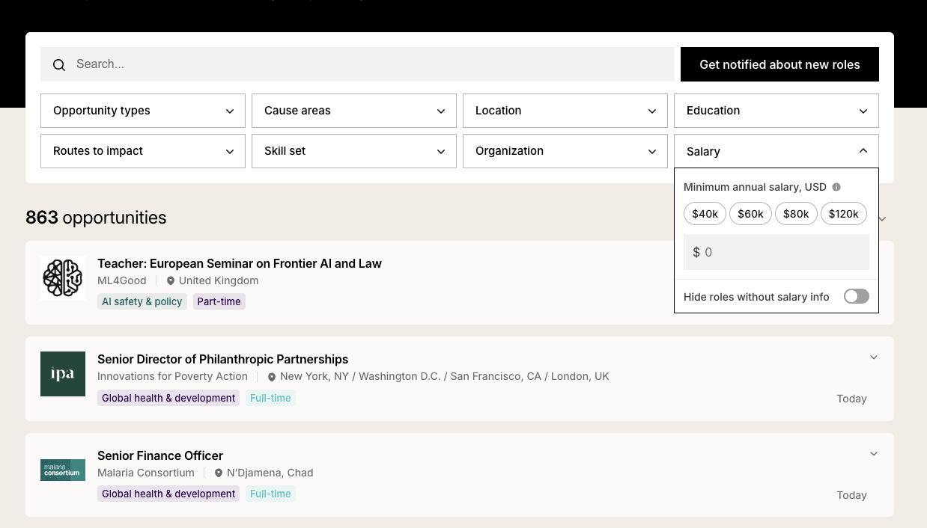The image size is (927, 528).
Task: Click the location pin next to N'Djamena, Chad
Action: (219, 473)
